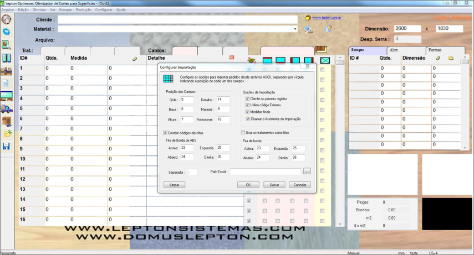Click the material network icon beside Material field
The image size is (474, 255).
pyautogui.click(x=309, y=29)
